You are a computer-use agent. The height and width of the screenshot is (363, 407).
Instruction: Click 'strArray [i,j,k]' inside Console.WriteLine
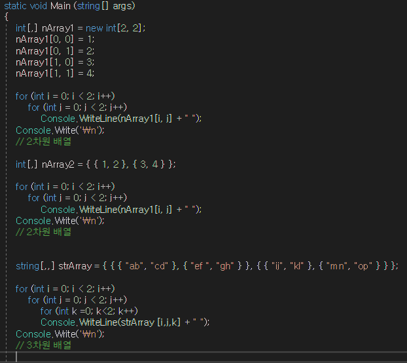150,322
